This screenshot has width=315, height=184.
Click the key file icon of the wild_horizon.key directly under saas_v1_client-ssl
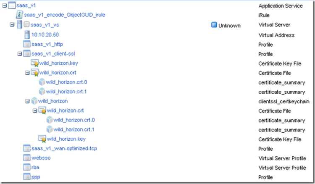pos(34,63)
